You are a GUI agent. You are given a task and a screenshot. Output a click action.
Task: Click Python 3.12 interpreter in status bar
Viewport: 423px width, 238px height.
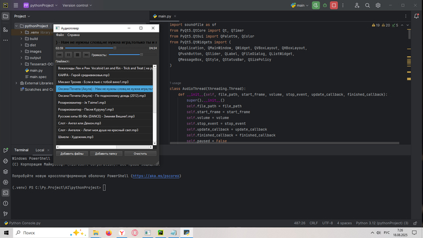[382, 223]
